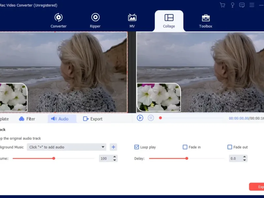
Task: Open the Converter tab
Action: point(58,20)
